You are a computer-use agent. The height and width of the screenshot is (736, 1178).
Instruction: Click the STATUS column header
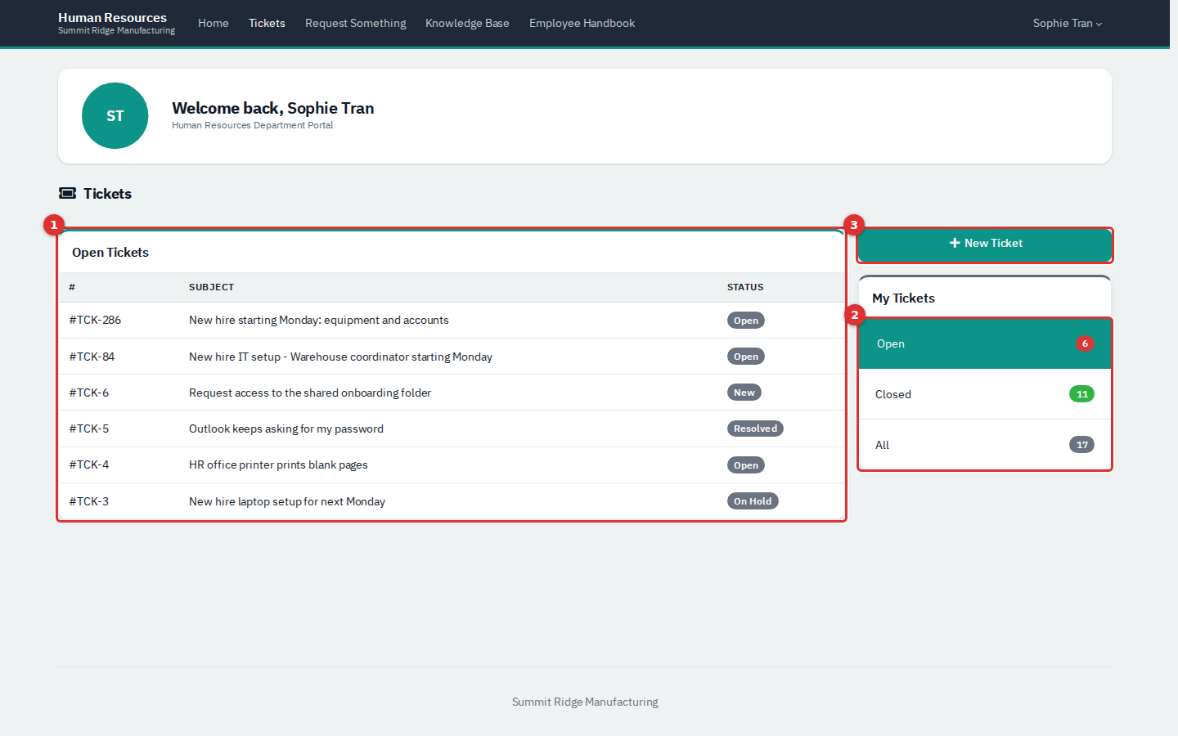(745, 287)
